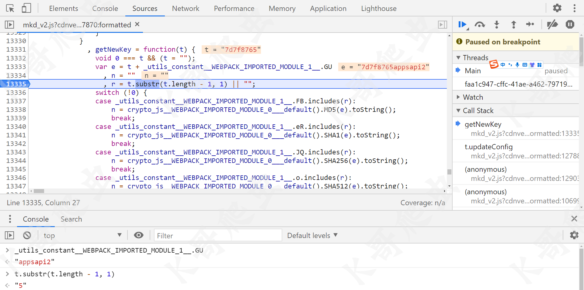584x290 pixels.
Task: Switch to the Console panel tab
Action: coord(105,9)
